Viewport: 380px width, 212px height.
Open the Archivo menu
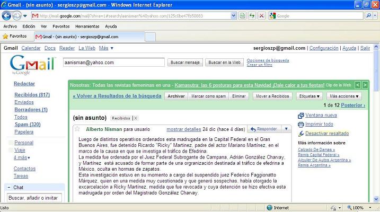pos(10,26)
